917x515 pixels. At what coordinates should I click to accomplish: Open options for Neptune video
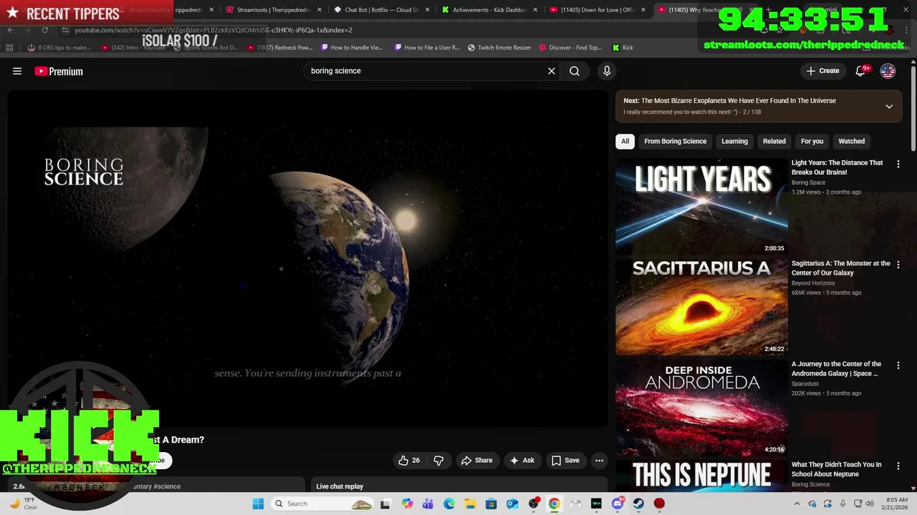898,466
